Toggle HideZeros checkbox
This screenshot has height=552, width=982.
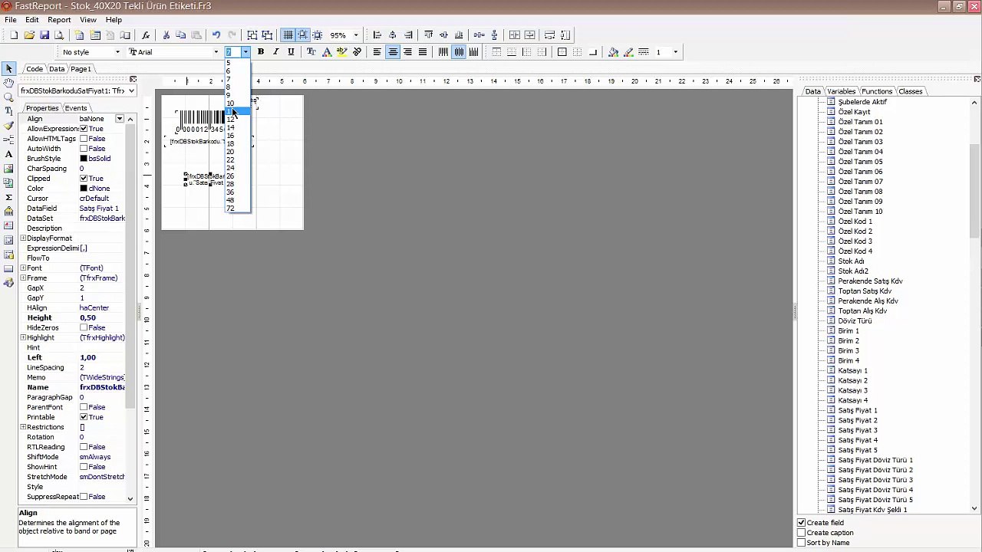coord(84,328)
